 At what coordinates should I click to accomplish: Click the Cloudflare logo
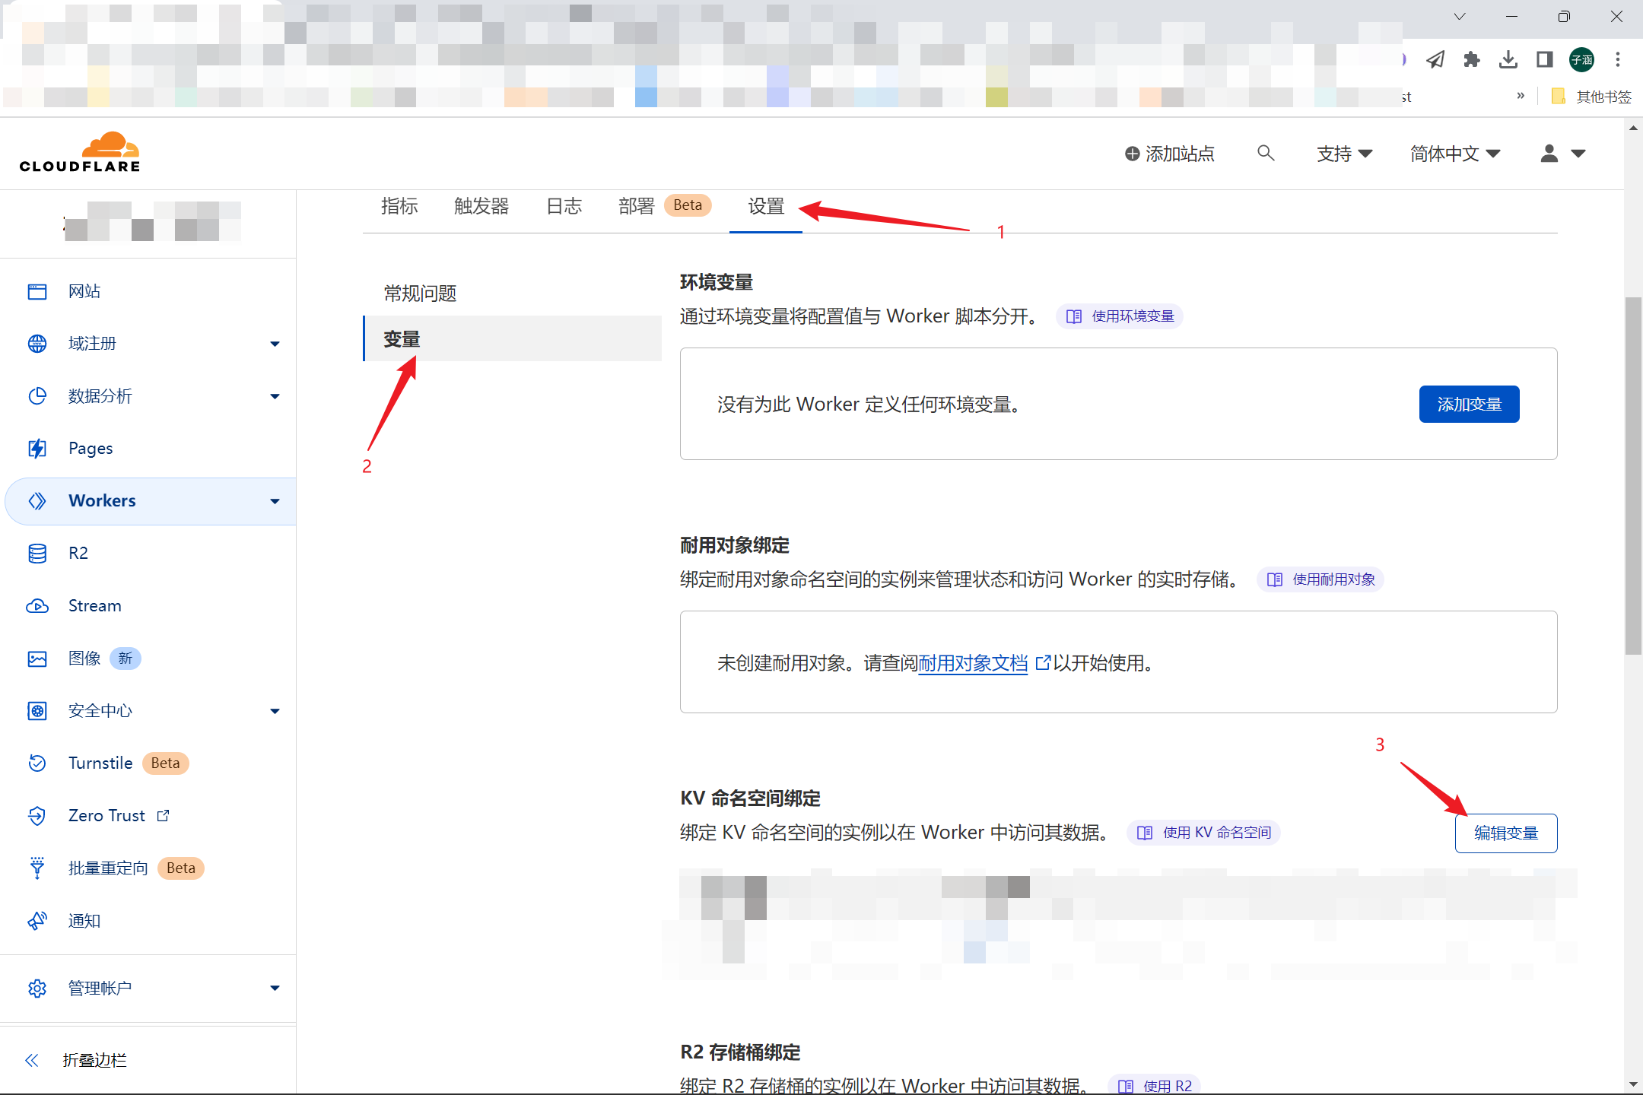coord(80,152)
